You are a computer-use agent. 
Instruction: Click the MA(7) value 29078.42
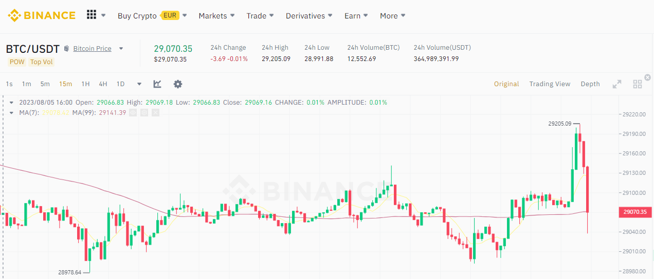(x=55, y=112)
